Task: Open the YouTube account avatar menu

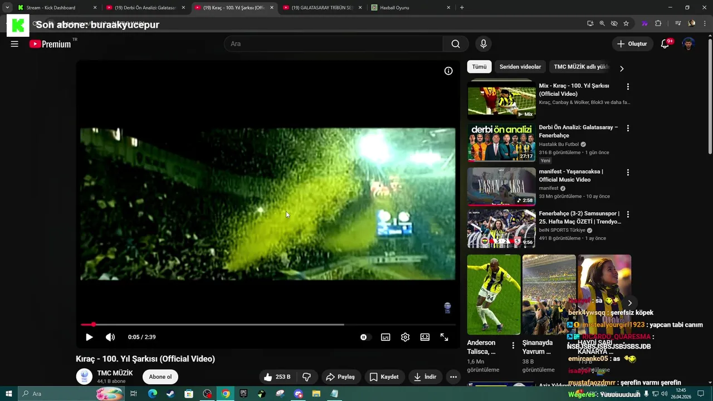Action: coord(688,44)
